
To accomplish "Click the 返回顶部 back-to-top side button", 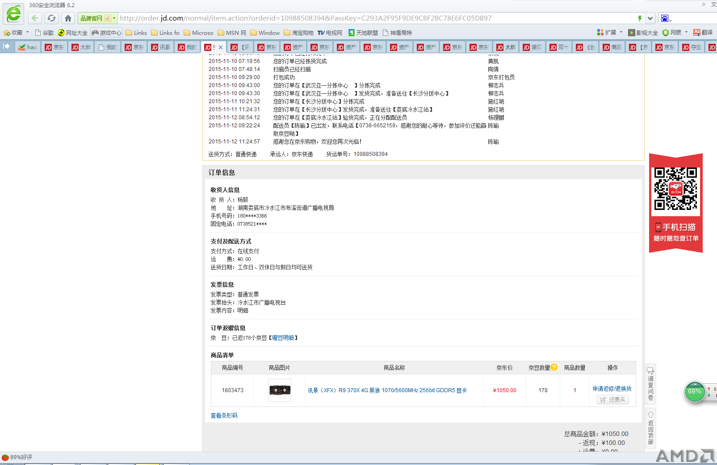I will [x=650, y=427].
